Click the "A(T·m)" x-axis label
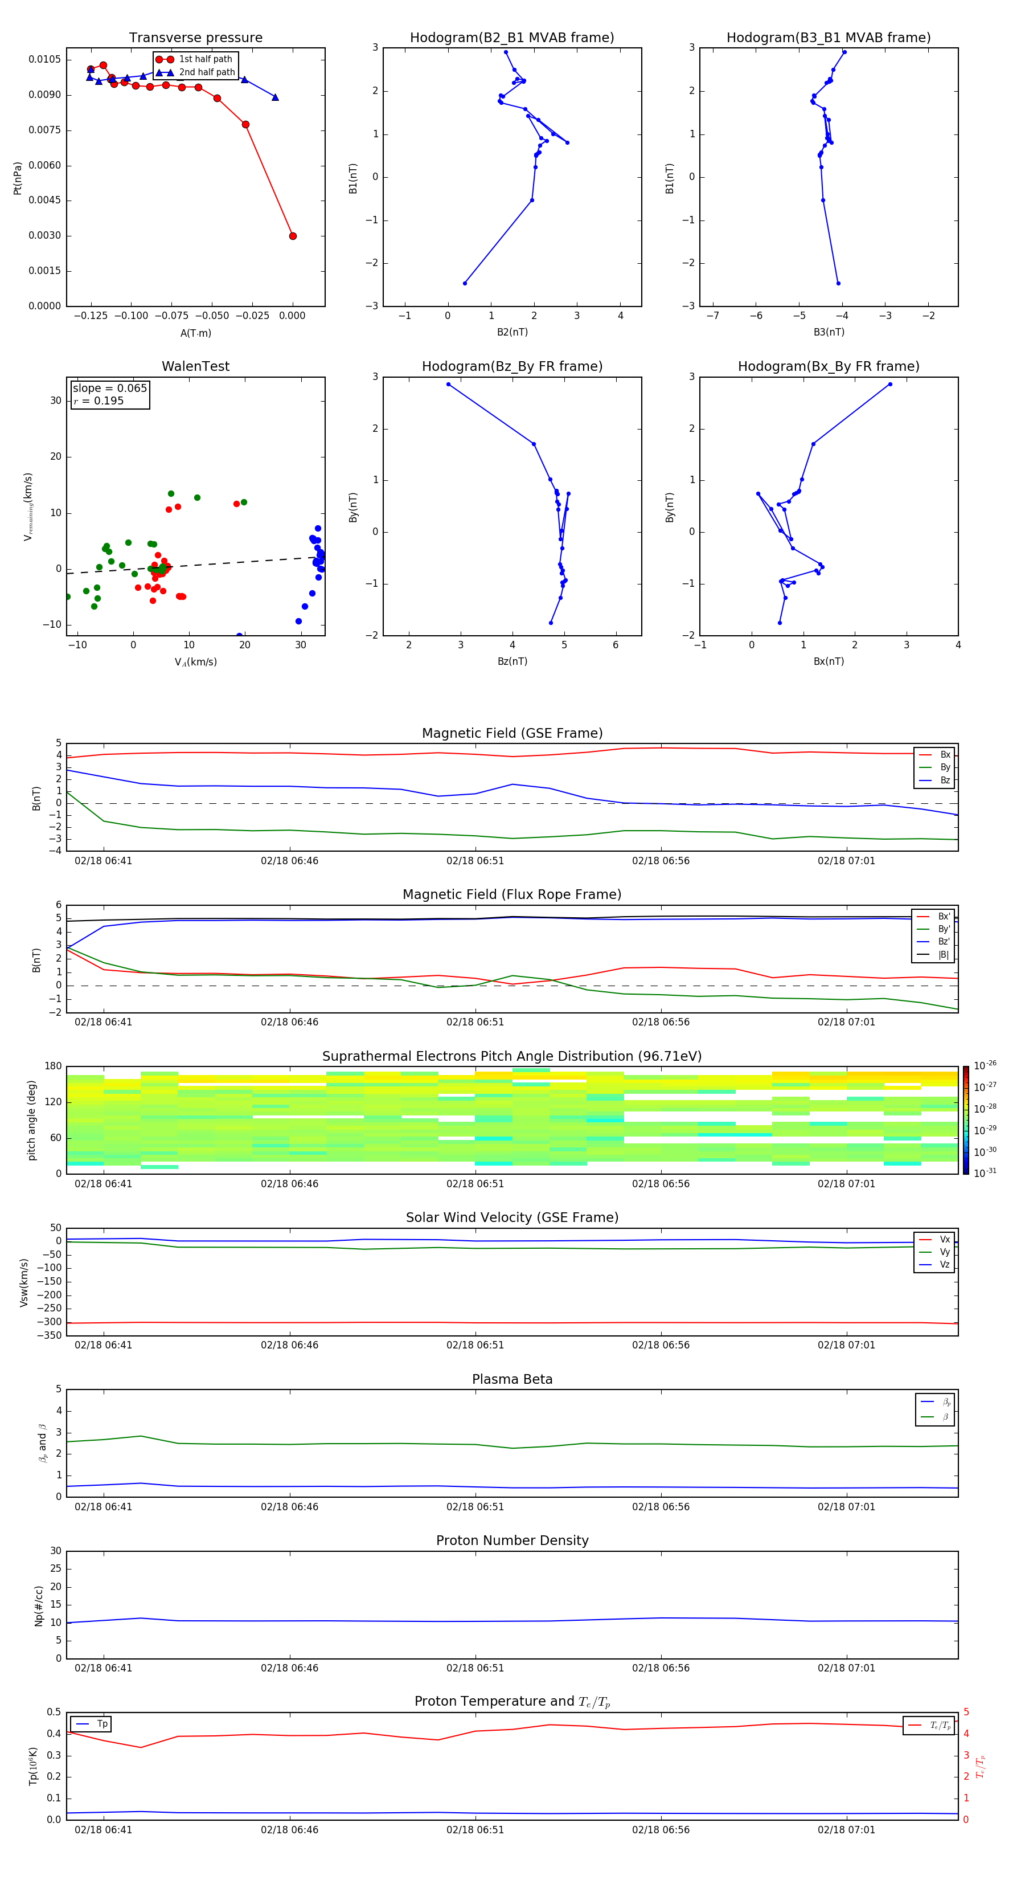Screen dimensions: 1025x1880 (195, 333)
